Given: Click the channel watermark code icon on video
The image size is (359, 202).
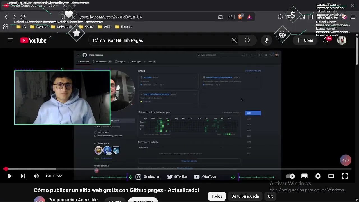Looking at the screenshot, I should click(346, 160).
